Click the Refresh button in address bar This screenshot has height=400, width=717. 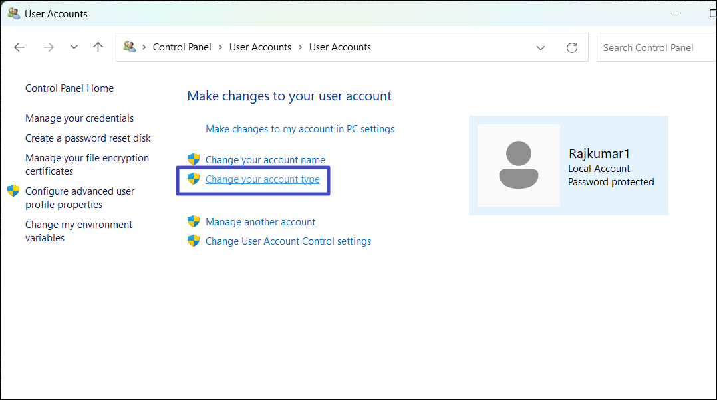[571, 47]
